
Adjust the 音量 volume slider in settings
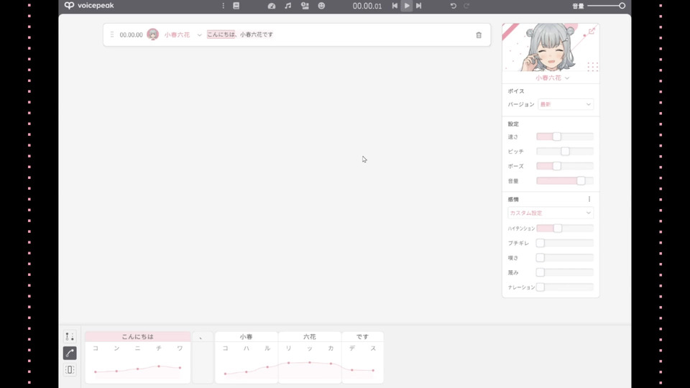click(565, 181)
